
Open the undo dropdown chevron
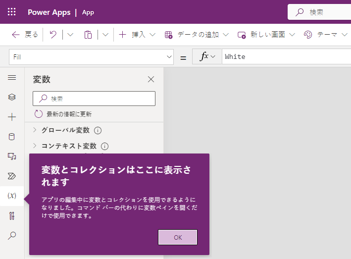tap(70, 35)
